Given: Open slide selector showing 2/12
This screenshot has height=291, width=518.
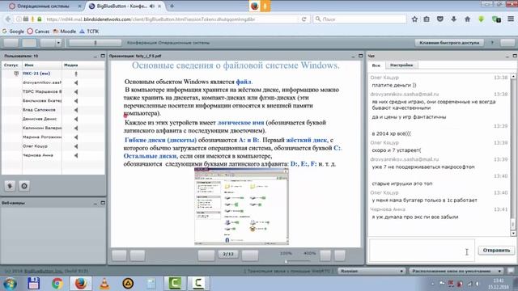Looking at the screenshot, I should (x=228, y=254).
